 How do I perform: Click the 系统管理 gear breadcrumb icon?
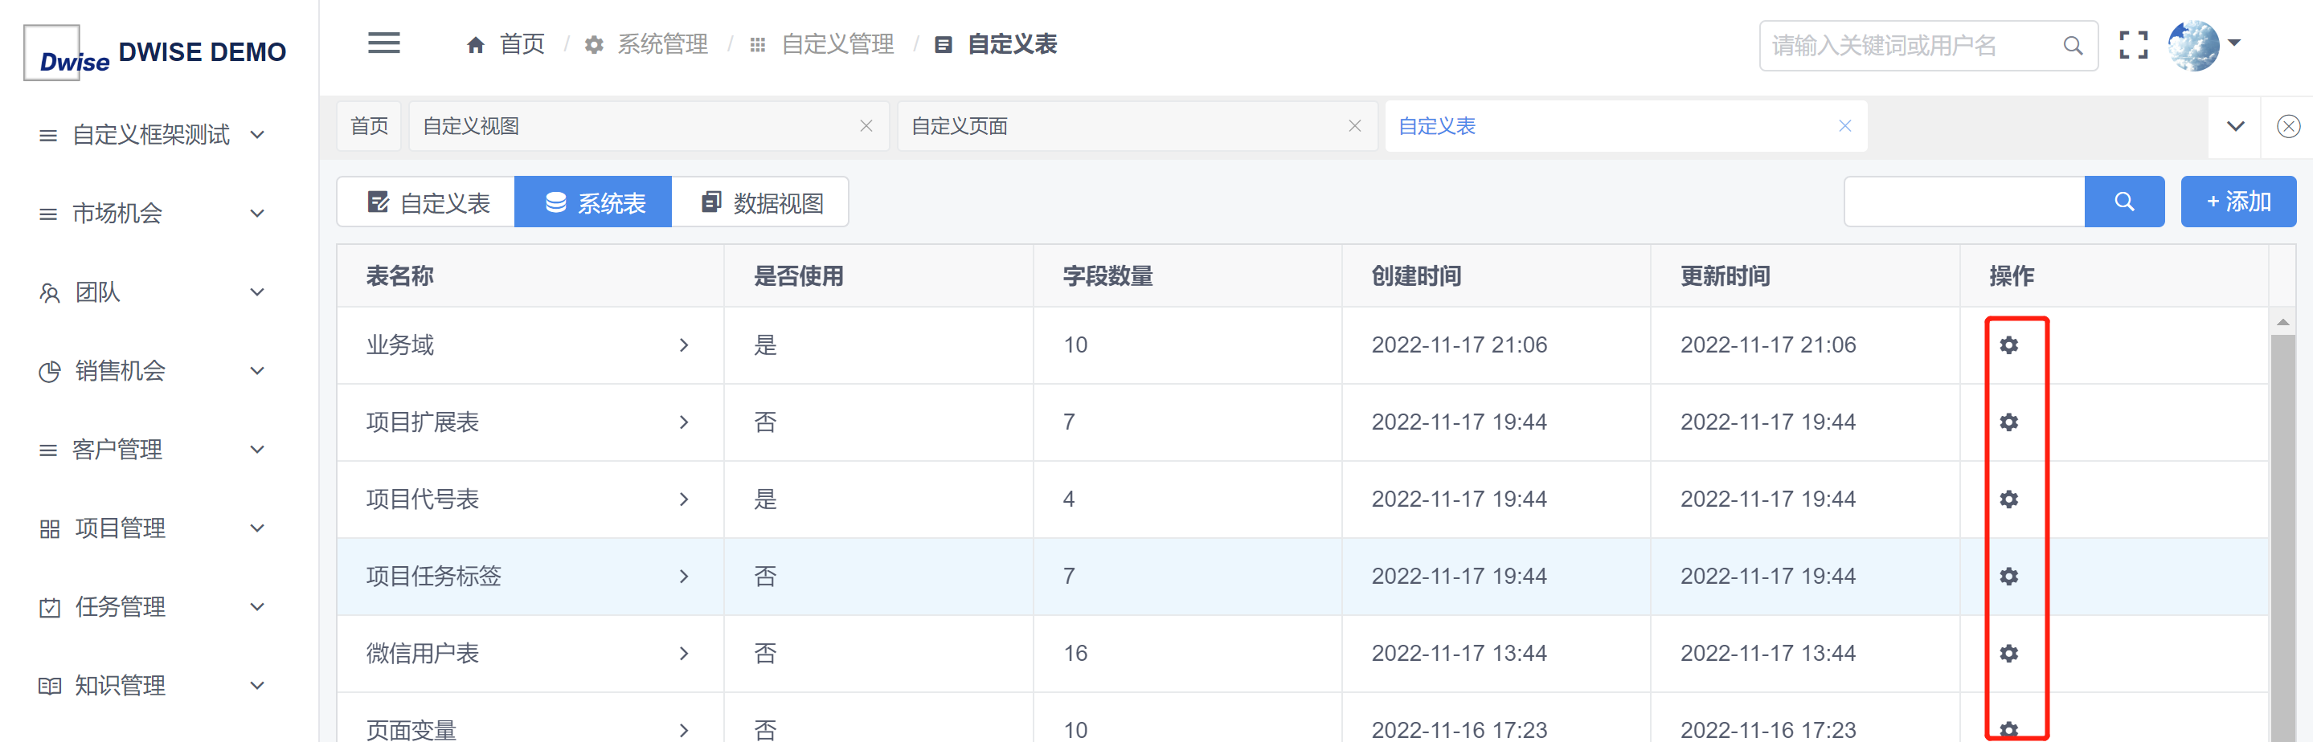[593, 44]
